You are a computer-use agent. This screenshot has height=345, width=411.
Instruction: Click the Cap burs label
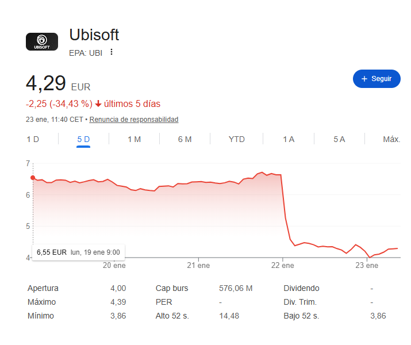[172, 288]
